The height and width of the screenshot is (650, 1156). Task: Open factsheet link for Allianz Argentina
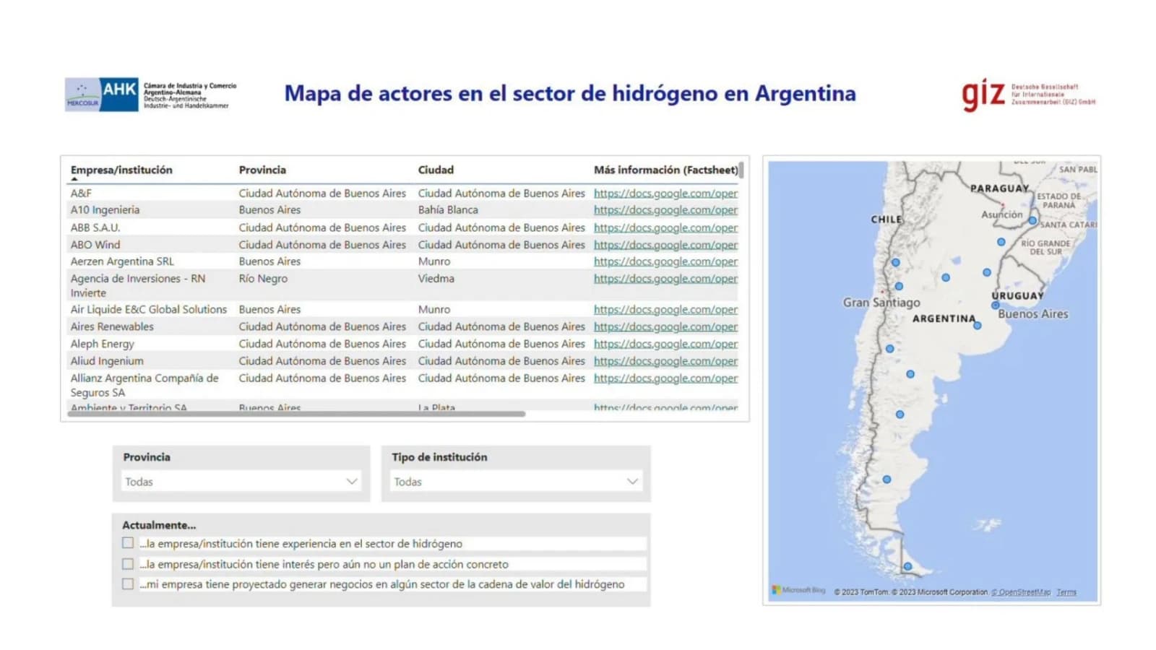tap(665, 378)
